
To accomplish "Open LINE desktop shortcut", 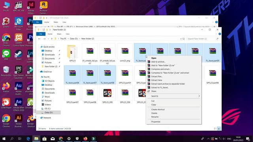I will [6, 55].
